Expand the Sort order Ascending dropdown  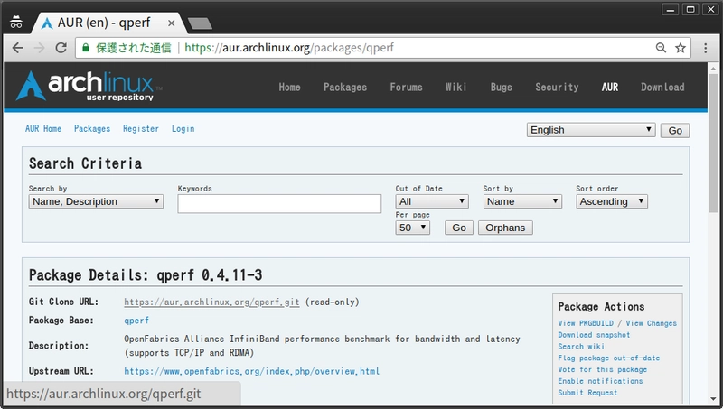point(612,201)
